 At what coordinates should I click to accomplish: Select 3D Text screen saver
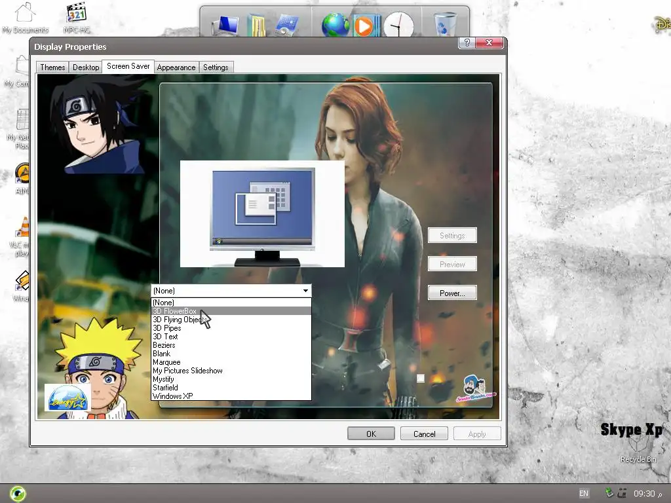pos(231,337)
